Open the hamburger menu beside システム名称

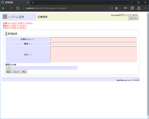click(5, 17)
